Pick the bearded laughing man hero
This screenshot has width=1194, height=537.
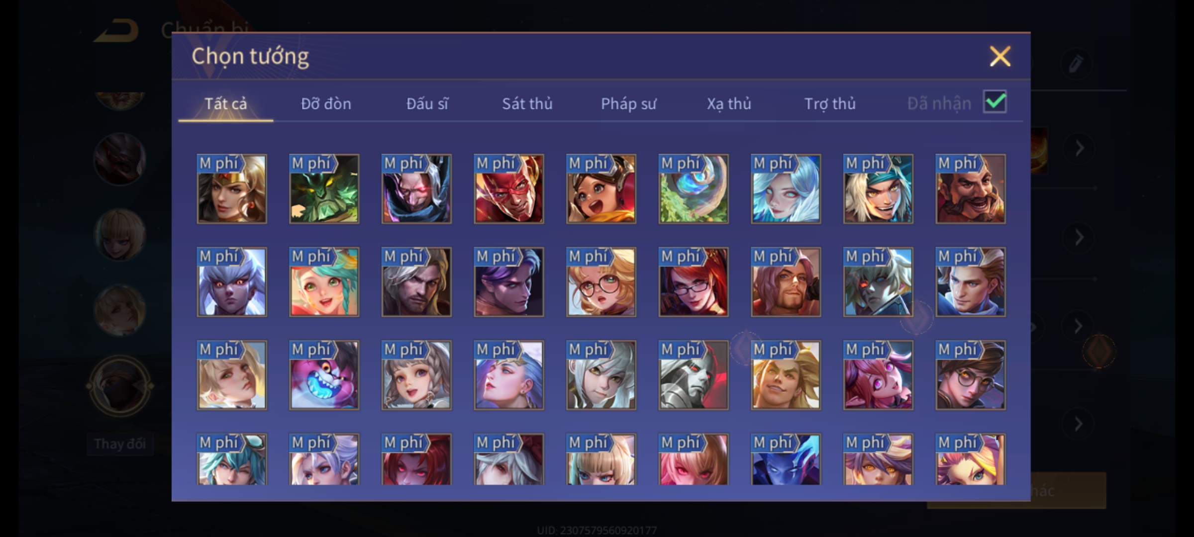click(970, 188)
